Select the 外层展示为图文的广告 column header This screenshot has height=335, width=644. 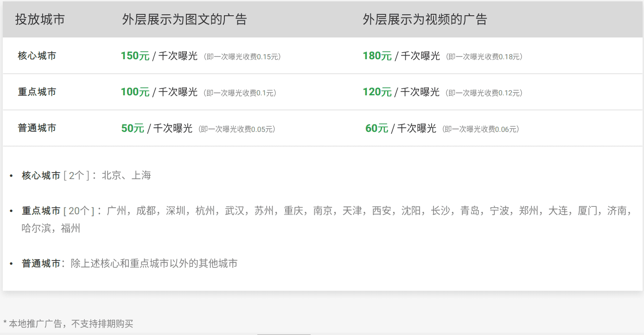pyautogui.click(x=184, y=19)
